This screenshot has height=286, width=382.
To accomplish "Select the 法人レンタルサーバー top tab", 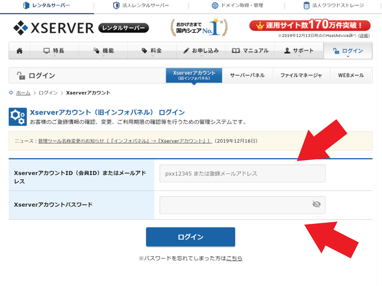I will point(141,5).
